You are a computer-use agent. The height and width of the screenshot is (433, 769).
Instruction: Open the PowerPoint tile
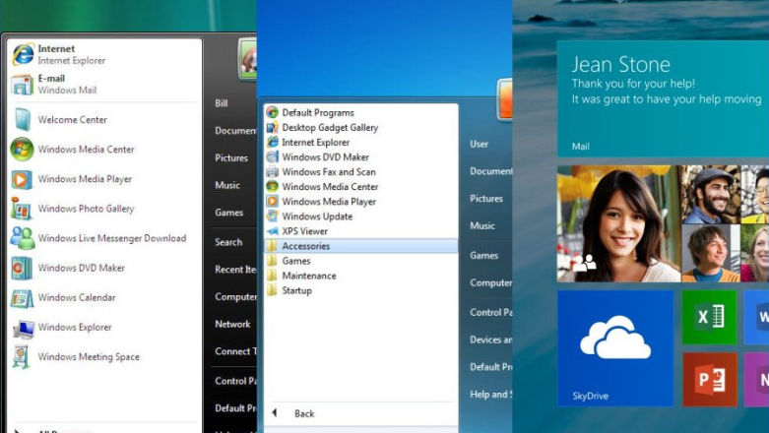[710, 379]
